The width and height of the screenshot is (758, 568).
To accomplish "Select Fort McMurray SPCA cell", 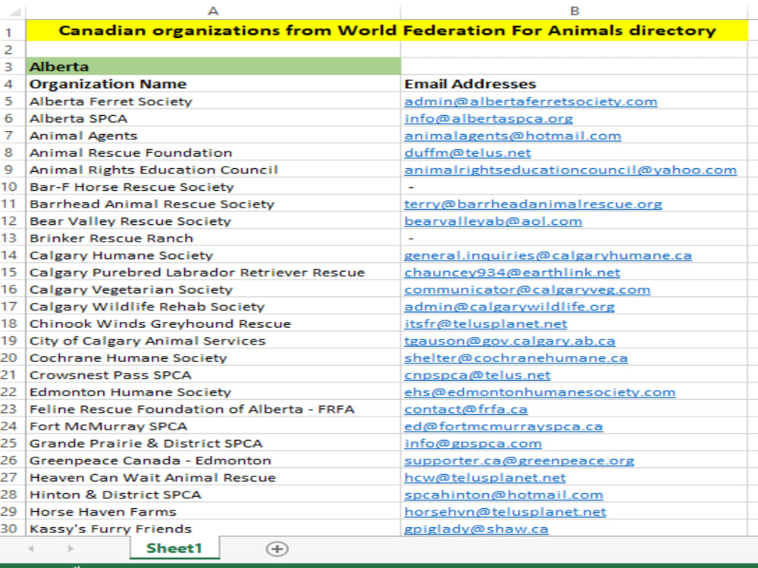I will [x=213, y=426].
